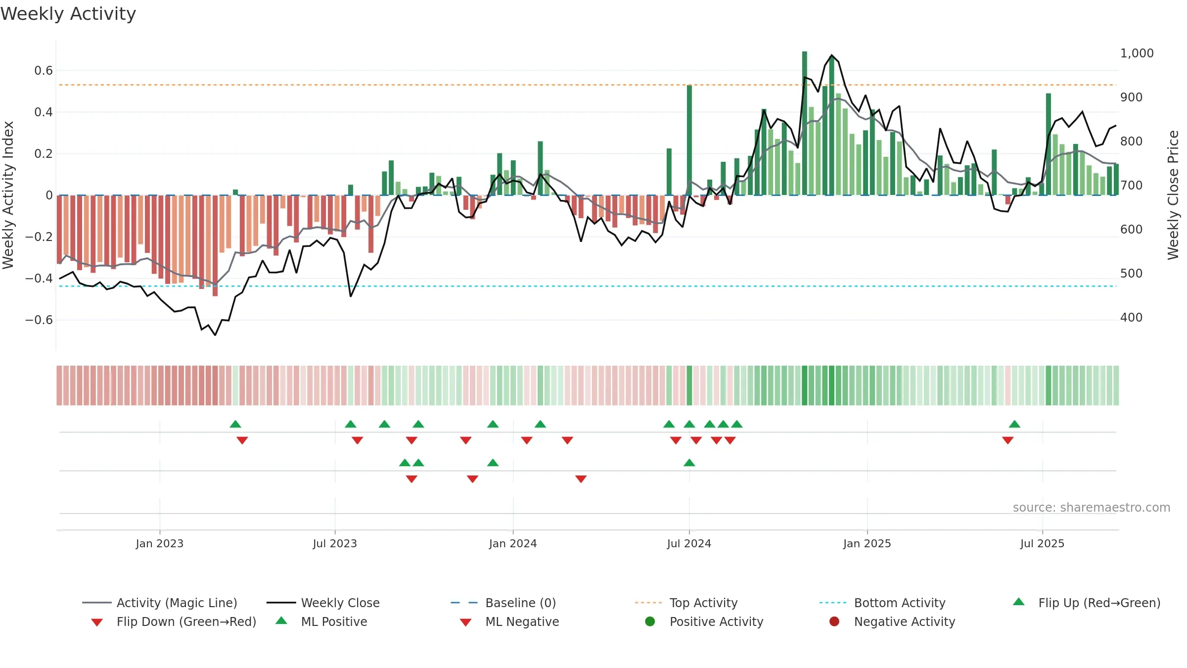Click the source: sharemaestro.com text
The width and height of the screenshot is (1187, 668).
click(1092, 507)
